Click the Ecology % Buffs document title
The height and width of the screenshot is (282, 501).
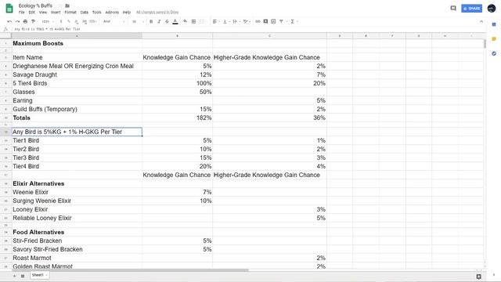(x=35, y=5)
